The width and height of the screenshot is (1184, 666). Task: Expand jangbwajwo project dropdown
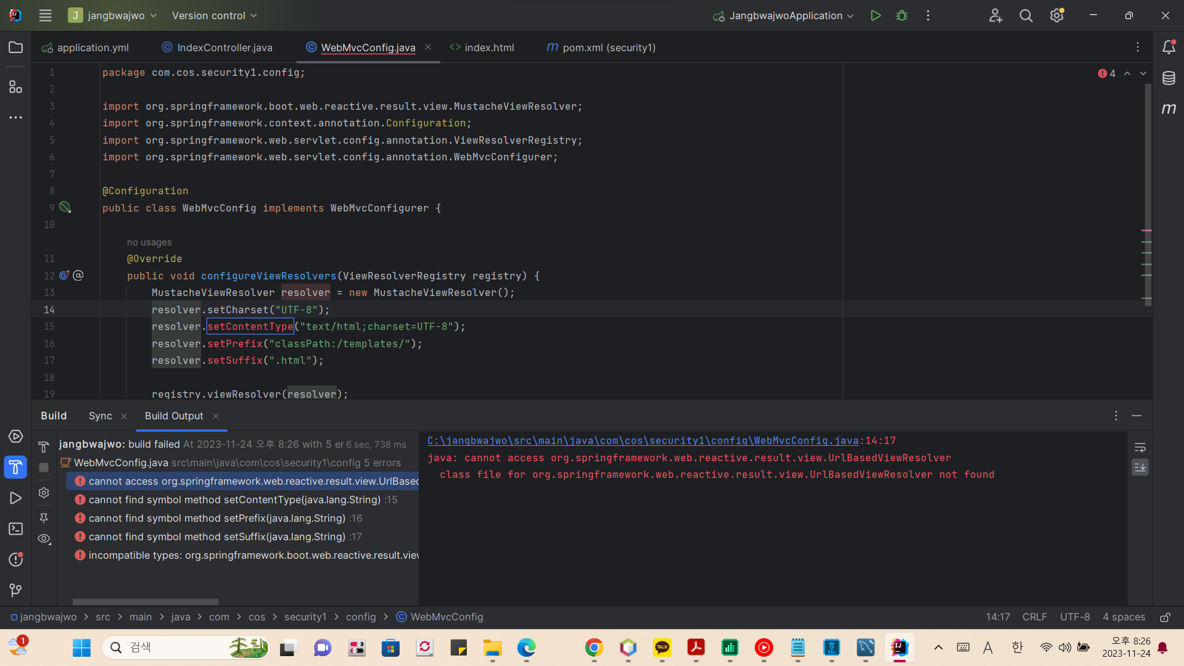(x=113, y=15)
